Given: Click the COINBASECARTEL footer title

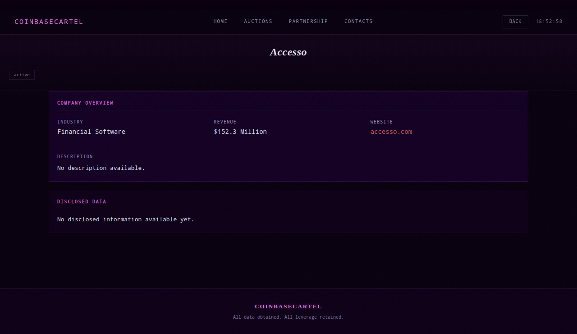Looking at the screenshot, I should 288,307.
